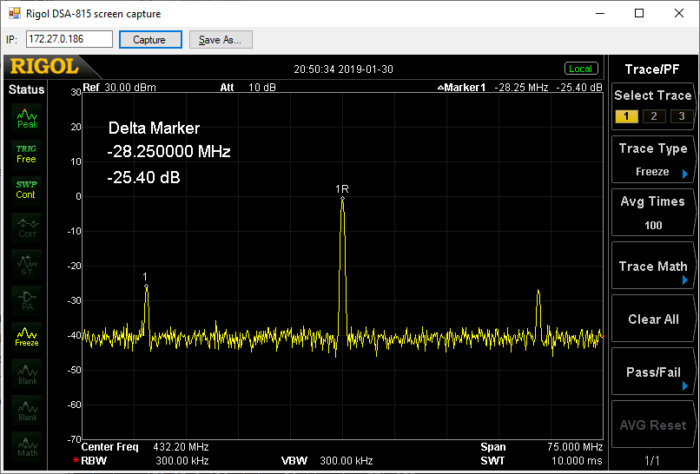The image size is (700, 474).
Task: Click the Peak status icon
Action: point(27,118)
